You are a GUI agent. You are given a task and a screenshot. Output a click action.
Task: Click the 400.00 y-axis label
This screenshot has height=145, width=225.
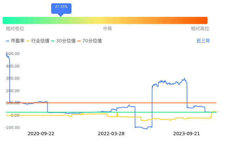point(13,66)
